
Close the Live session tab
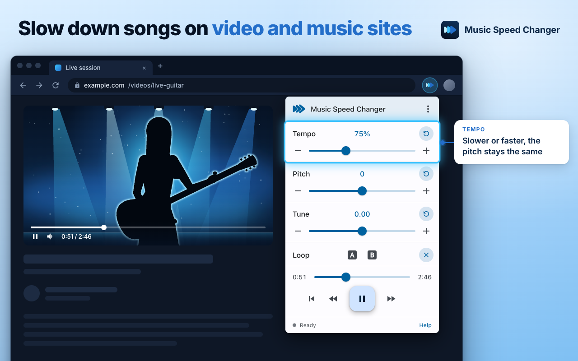tap(144, 68)
